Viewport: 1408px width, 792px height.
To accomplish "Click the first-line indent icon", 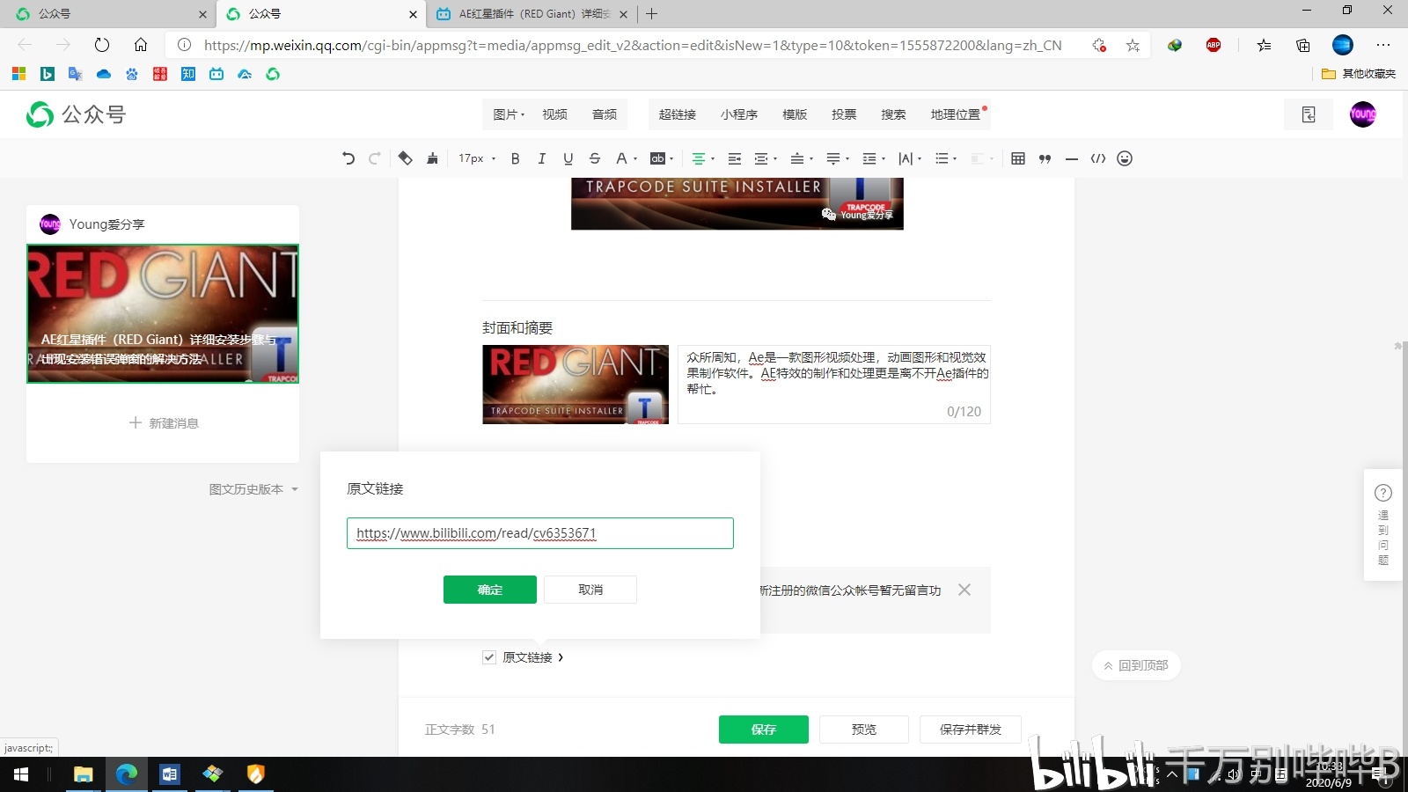I will [735, 158].
